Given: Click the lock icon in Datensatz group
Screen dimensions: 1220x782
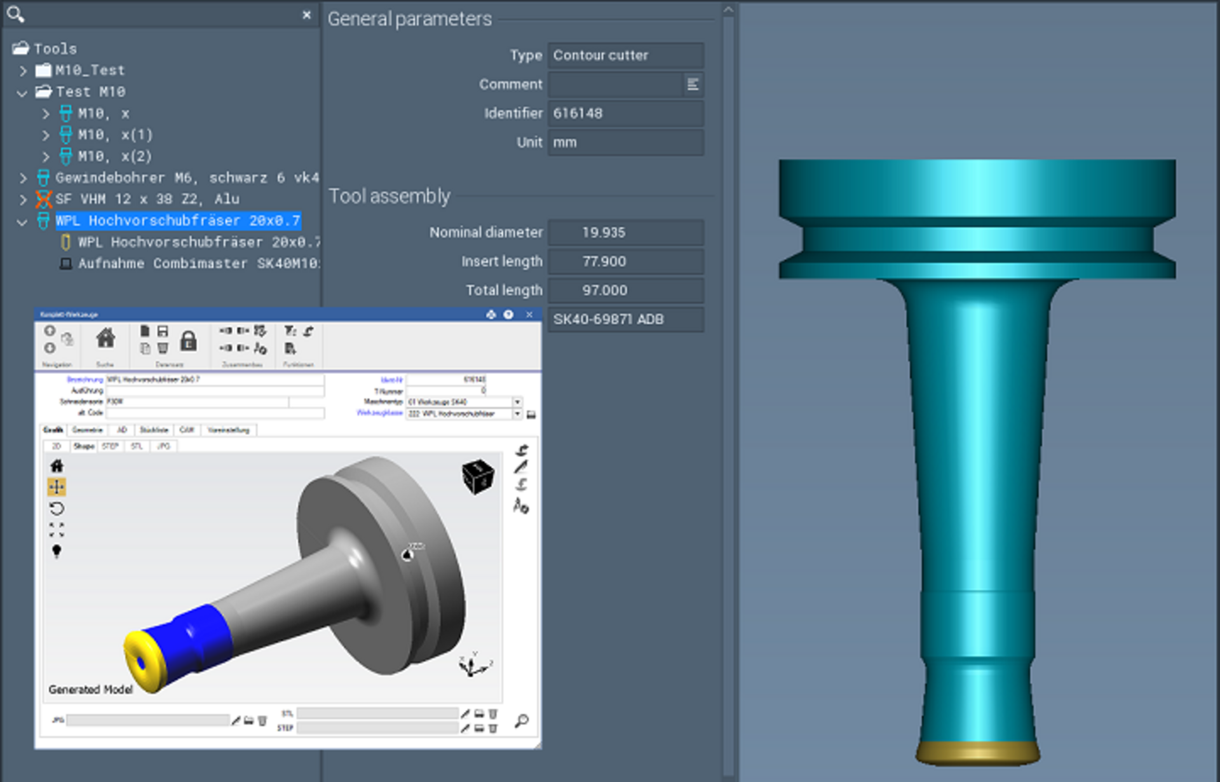Looking at the screenshot, I should (x=188, y=341).
